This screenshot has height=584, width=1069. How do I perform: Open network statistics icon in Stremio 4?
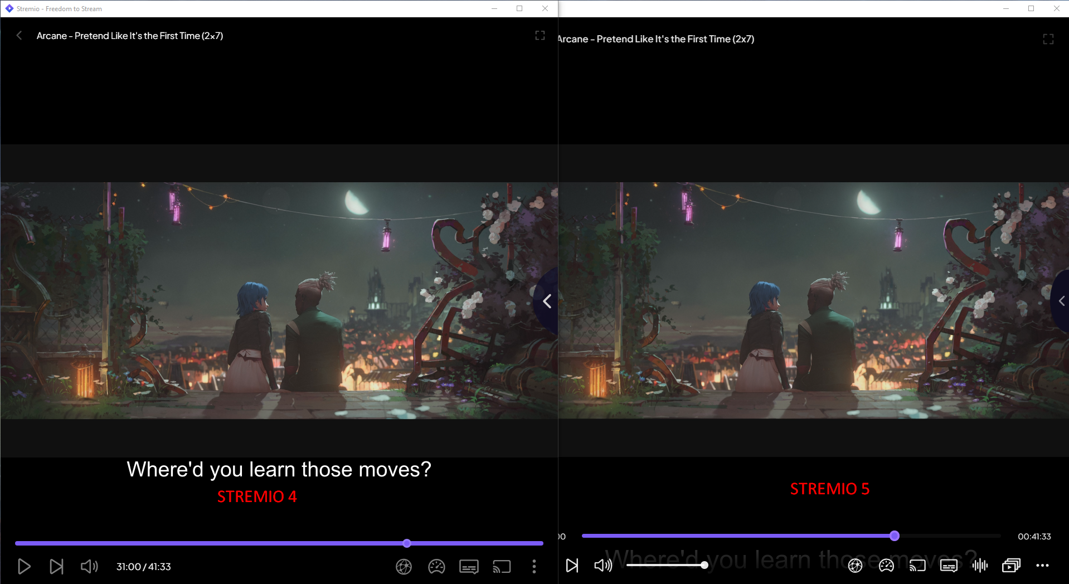coord(404,567)
